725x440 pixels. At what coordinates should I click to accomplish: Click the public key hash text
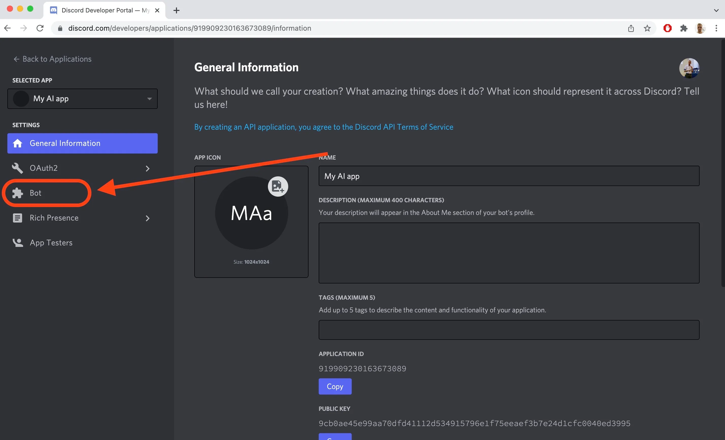tap(474, 424)
